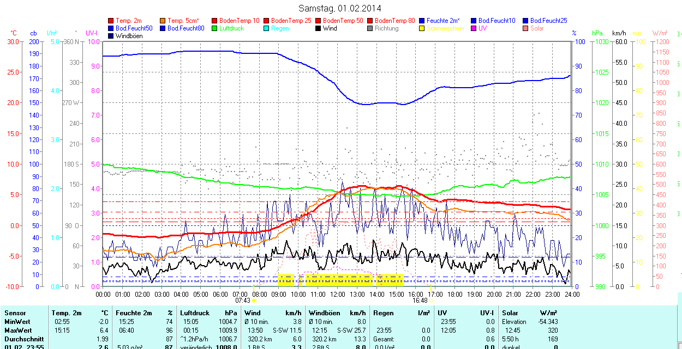Click the gray Richtung legend square
The width and height of the screenshot is (682, 349).
pyautogui.click(x=370, y=28)
